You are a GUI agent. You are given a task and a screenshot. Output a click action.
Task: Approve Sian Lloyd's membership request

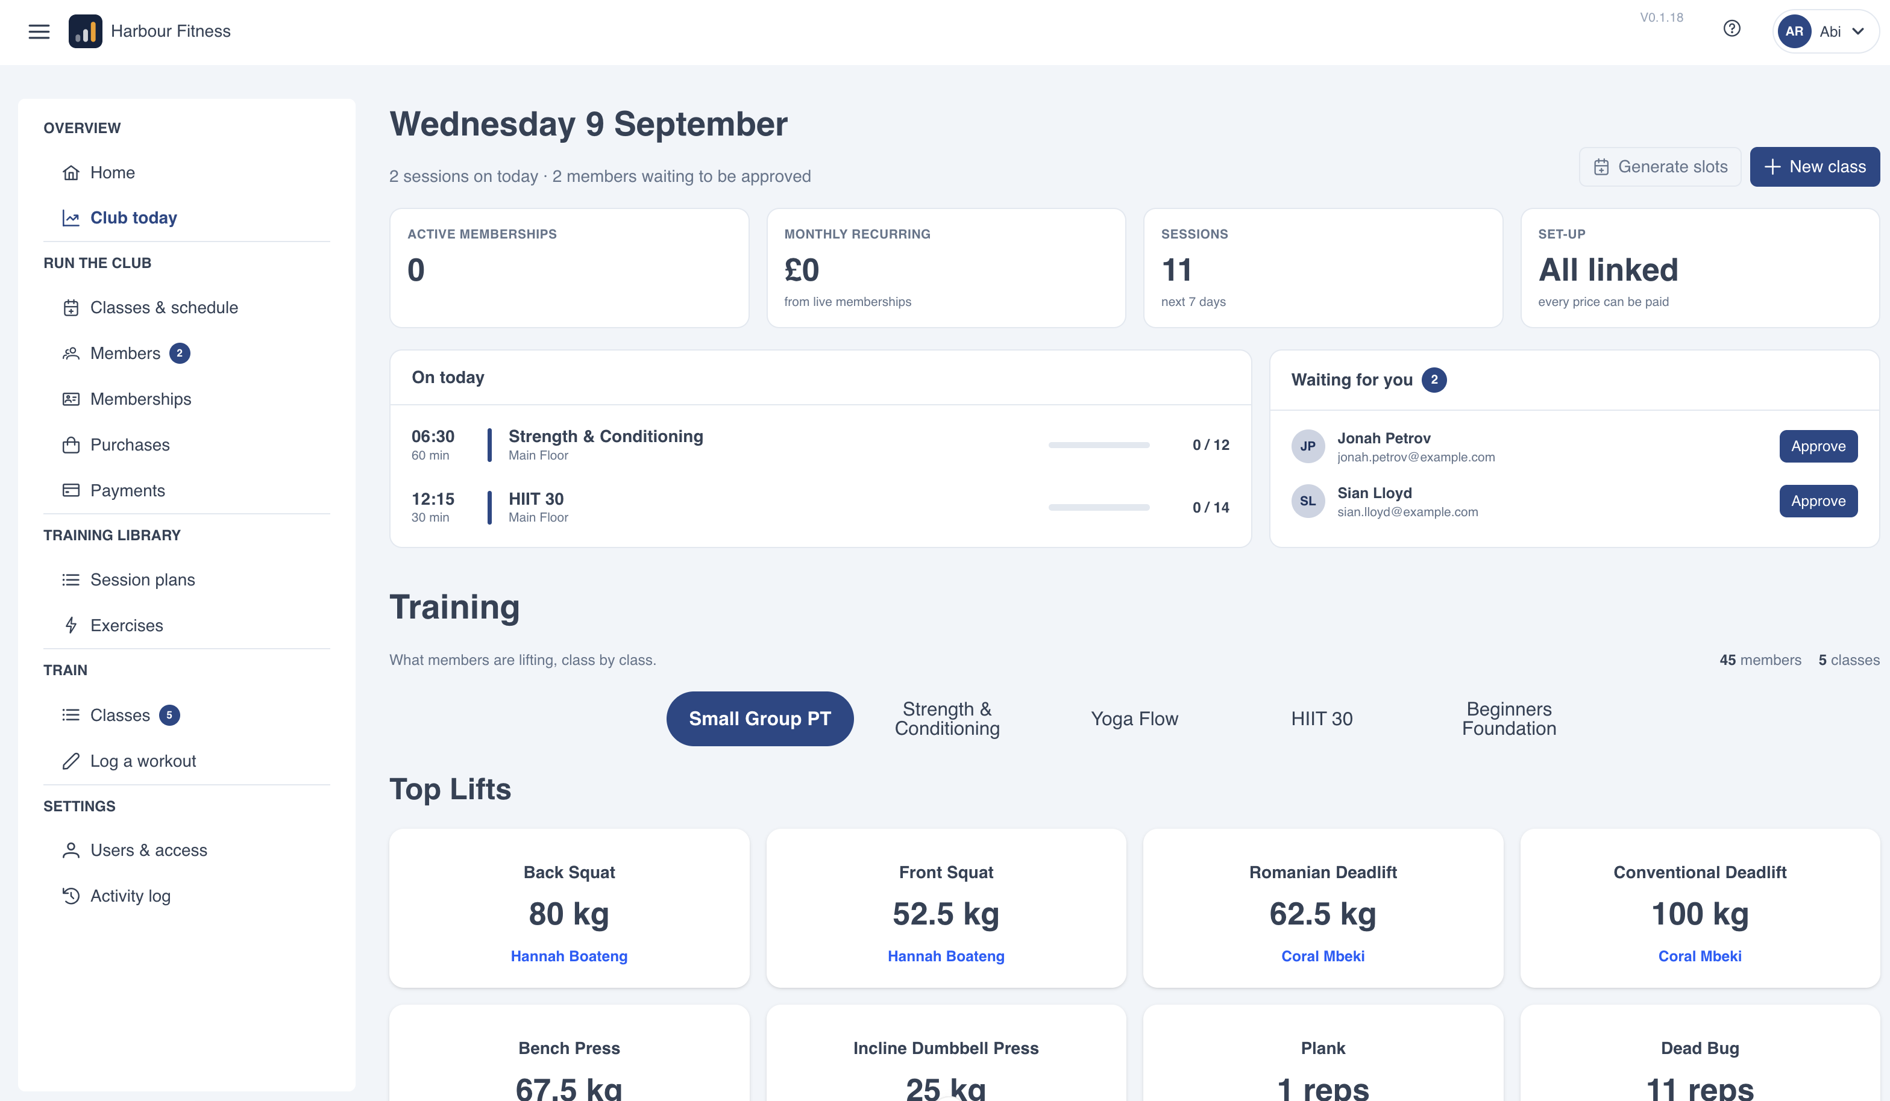click(x=1818, y=501)
